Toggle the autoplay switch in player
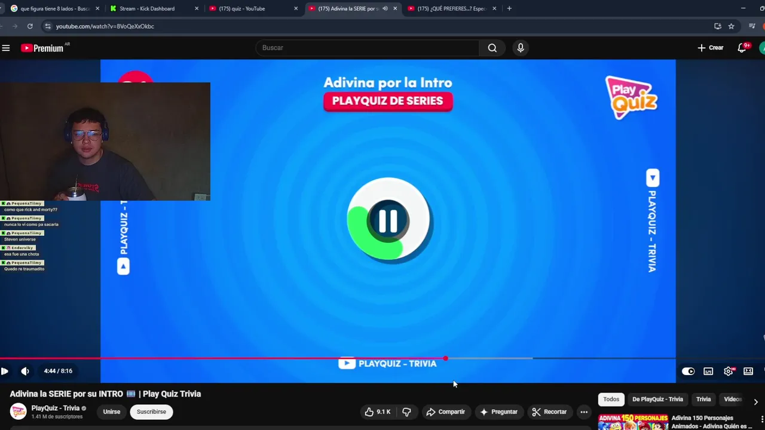The image size is (765, 430). point(688,371)
